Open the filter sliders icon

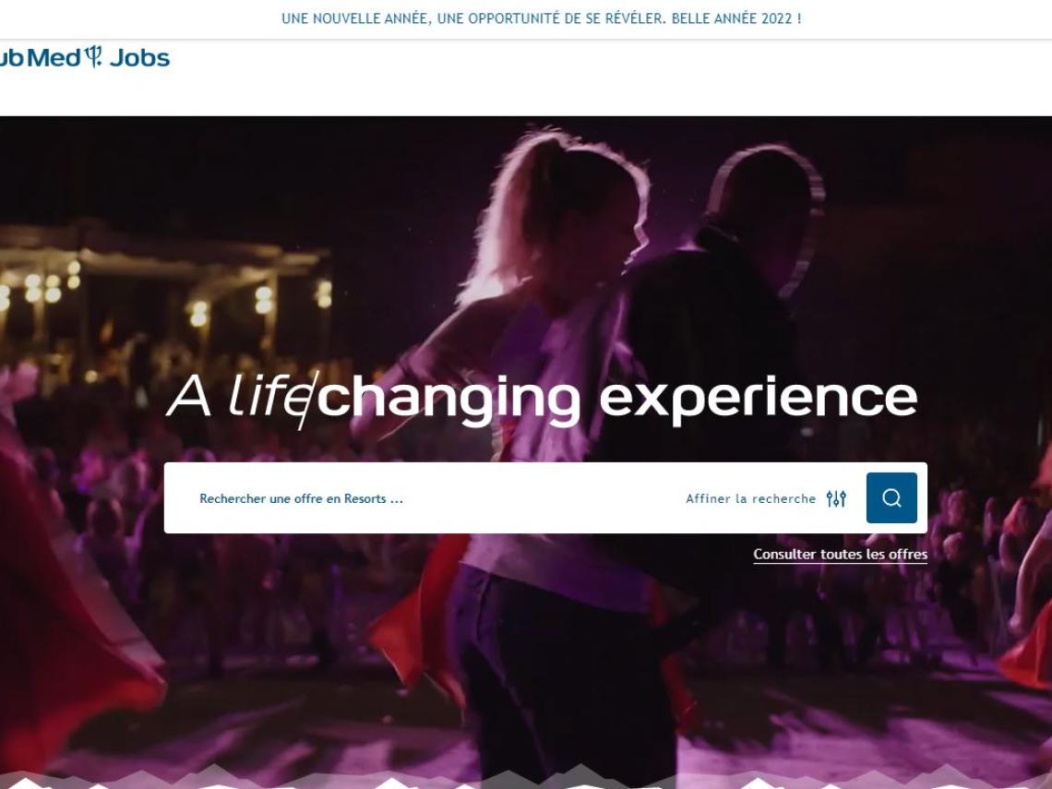(x=836, y=498)
